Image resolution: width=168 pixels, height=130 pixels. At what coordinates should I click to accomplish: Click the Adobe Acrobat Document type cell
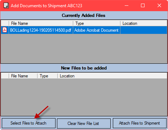96,30
